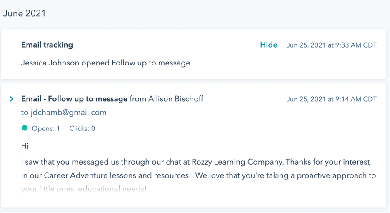Image resolution: width=390 pixels, height=213 pixels.
Task: Hide the Email tracking details
Action: pos(269,45)
